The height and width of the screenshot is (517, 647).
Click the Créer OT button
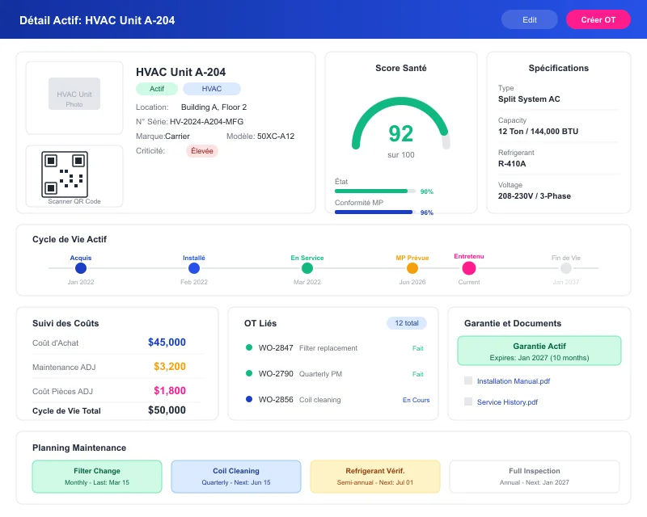click(598, 19)
